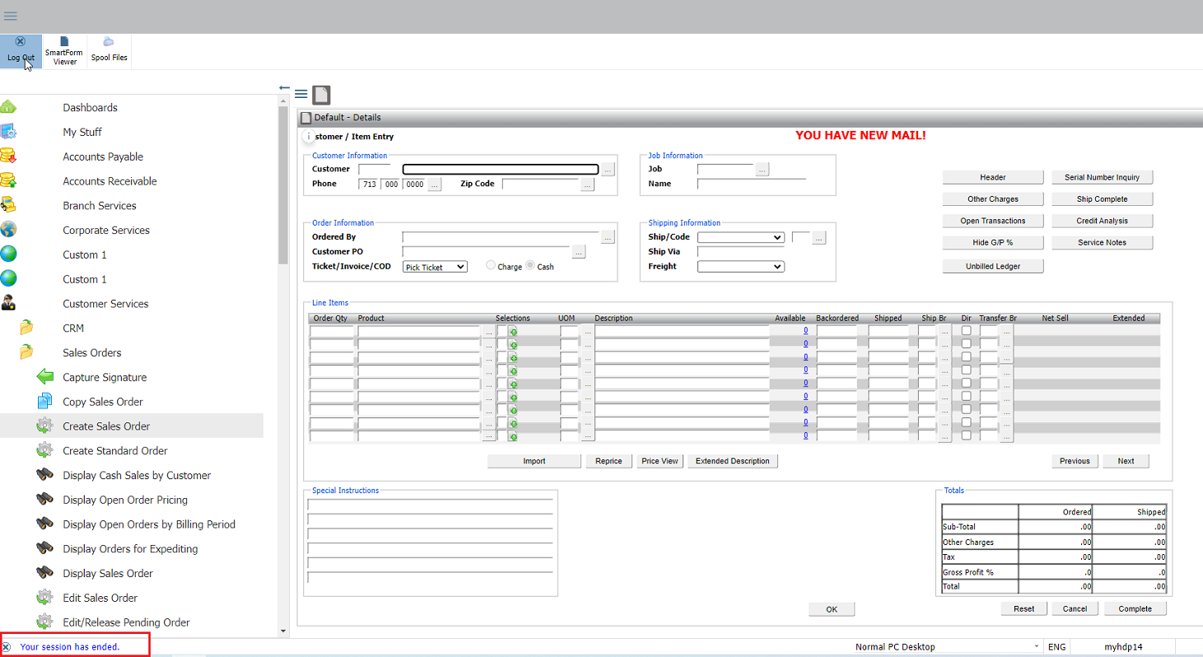Check the Dir checkbox in first line row
The height and width of the screenshot is (657, 1203).
tap(966, 331)
